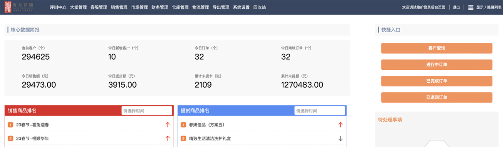The width and height of the screenshot is (503, 147).
Task: Select product 春妍佳品（方案五）
Action: click(x=207, y=125)
